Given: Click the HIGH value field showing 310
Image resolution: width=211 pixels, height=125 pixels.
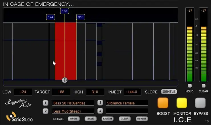Looking at the screenshot, I should pos(95,92).
